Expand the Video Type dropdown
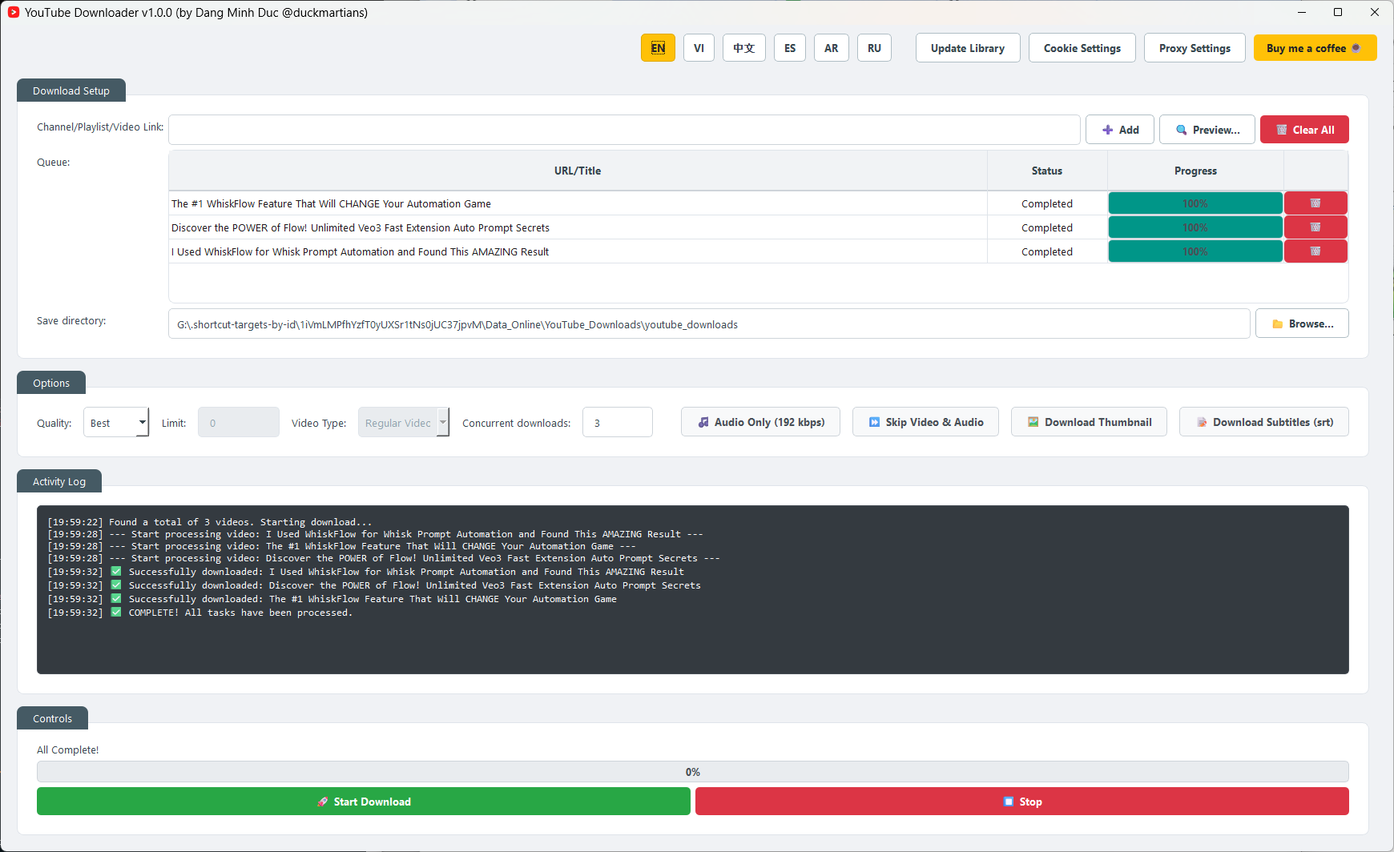This screenshot has width=1394, height=852. pos(403,423)
